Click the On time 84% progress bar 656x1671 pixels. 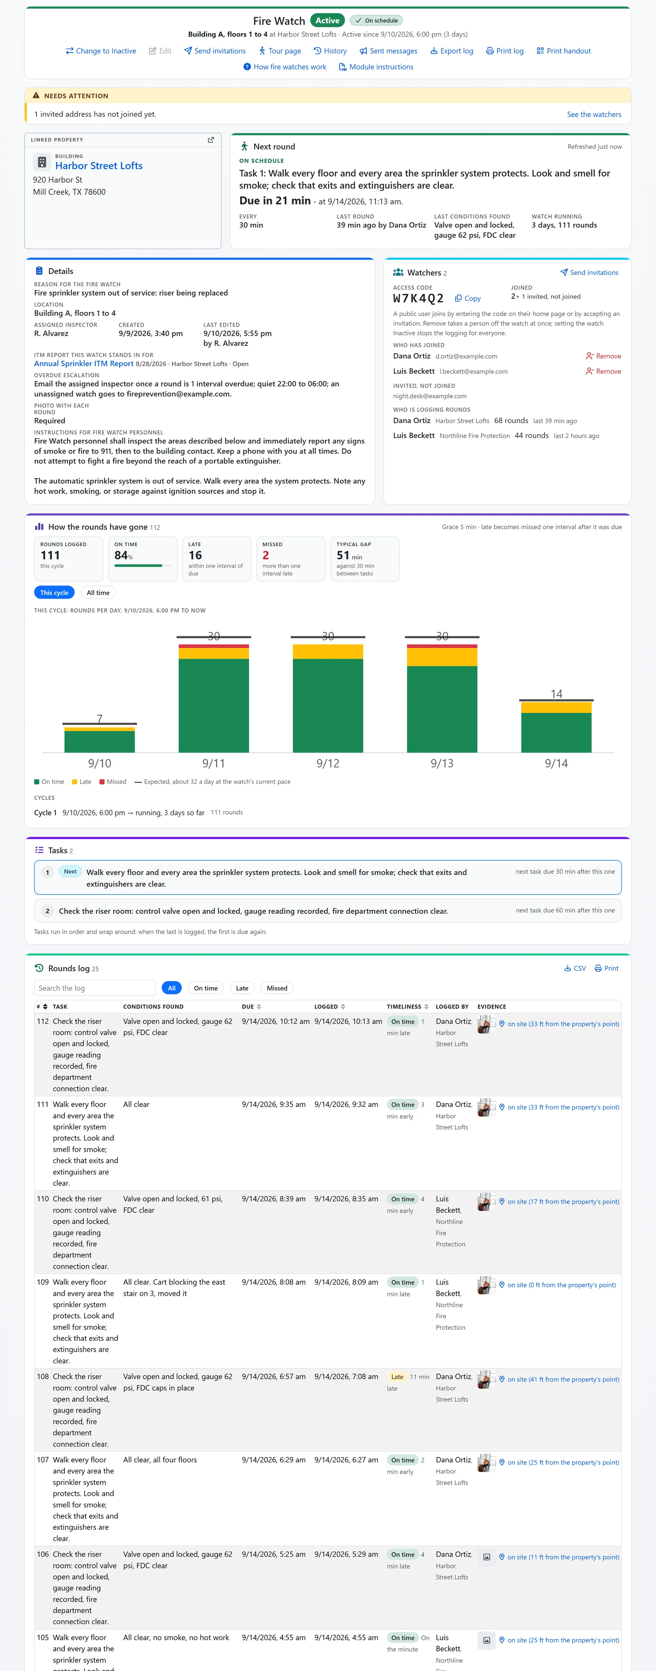pos(143,566)
